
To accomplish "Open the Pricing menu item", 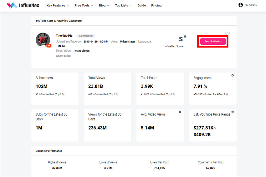I will tap(156, 5).
